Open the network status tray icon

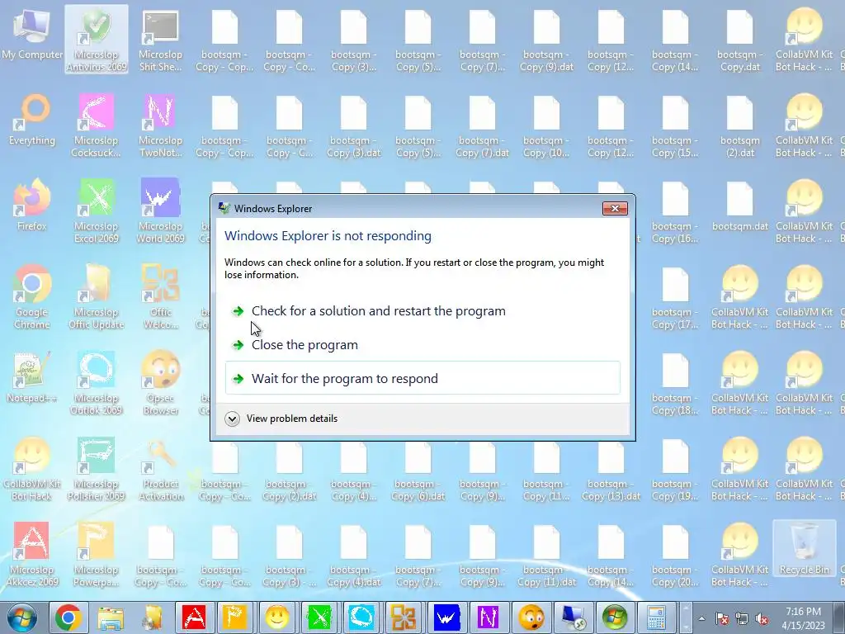(x=742, y=619)
